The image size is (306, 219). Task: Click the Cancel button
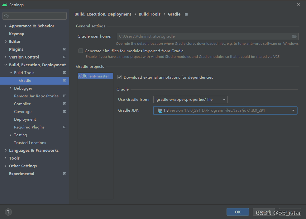point(264,212)
